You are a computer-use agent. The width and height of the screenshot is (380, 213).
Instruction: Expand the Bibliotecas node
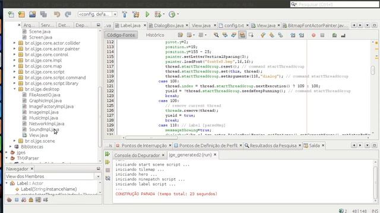click(11, 147)
